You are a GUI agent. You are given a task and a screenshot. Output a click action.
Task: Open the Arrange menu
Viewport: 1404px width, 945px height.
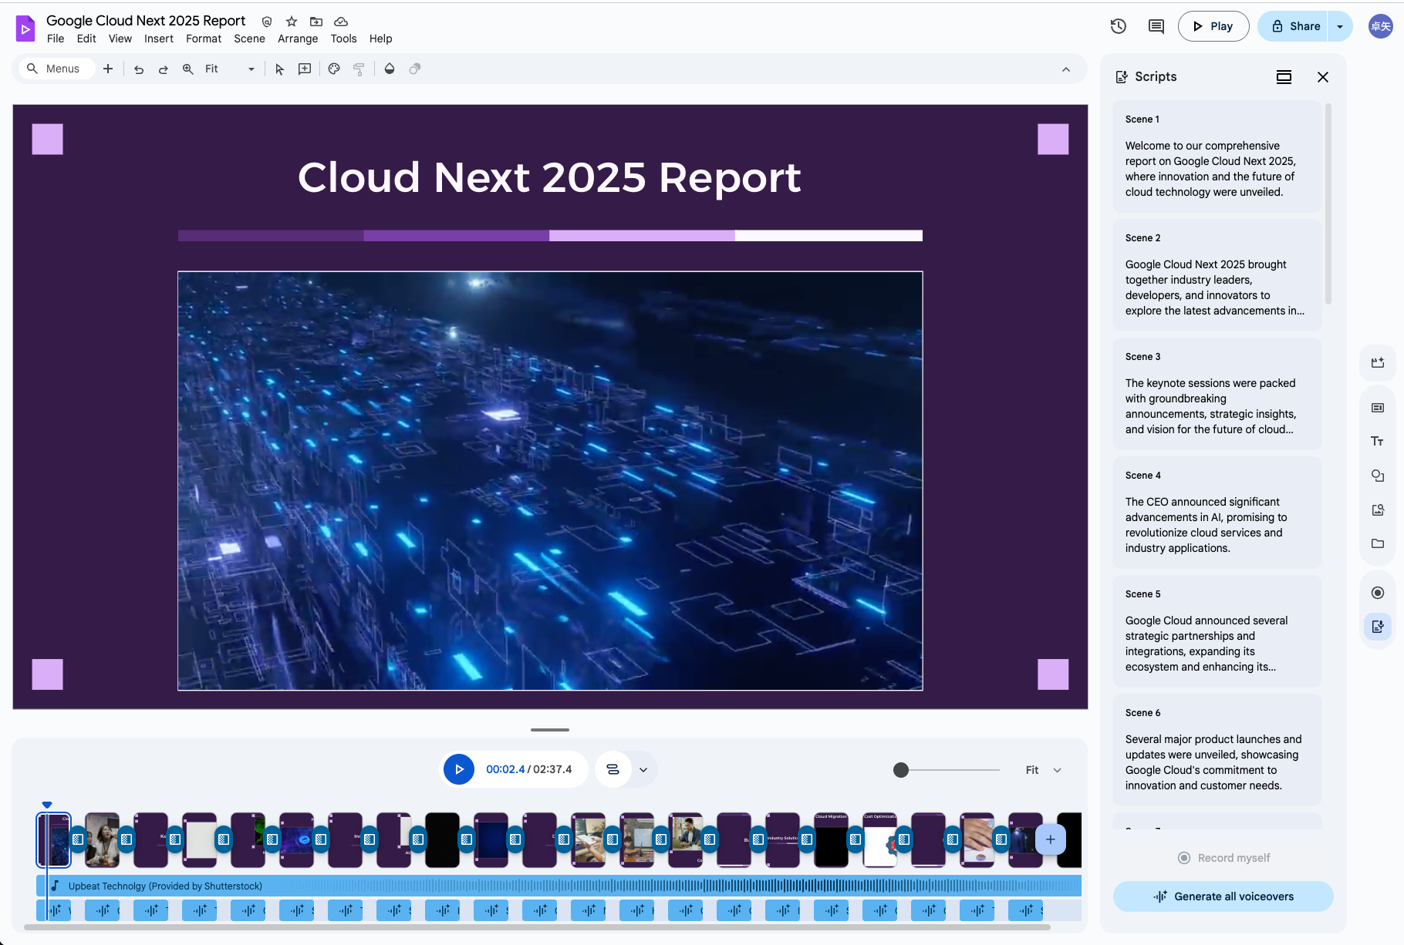tap(298, 39)
